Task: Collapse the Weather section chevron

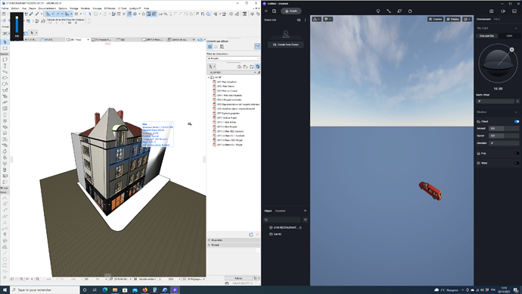Action: coord(516,112)
